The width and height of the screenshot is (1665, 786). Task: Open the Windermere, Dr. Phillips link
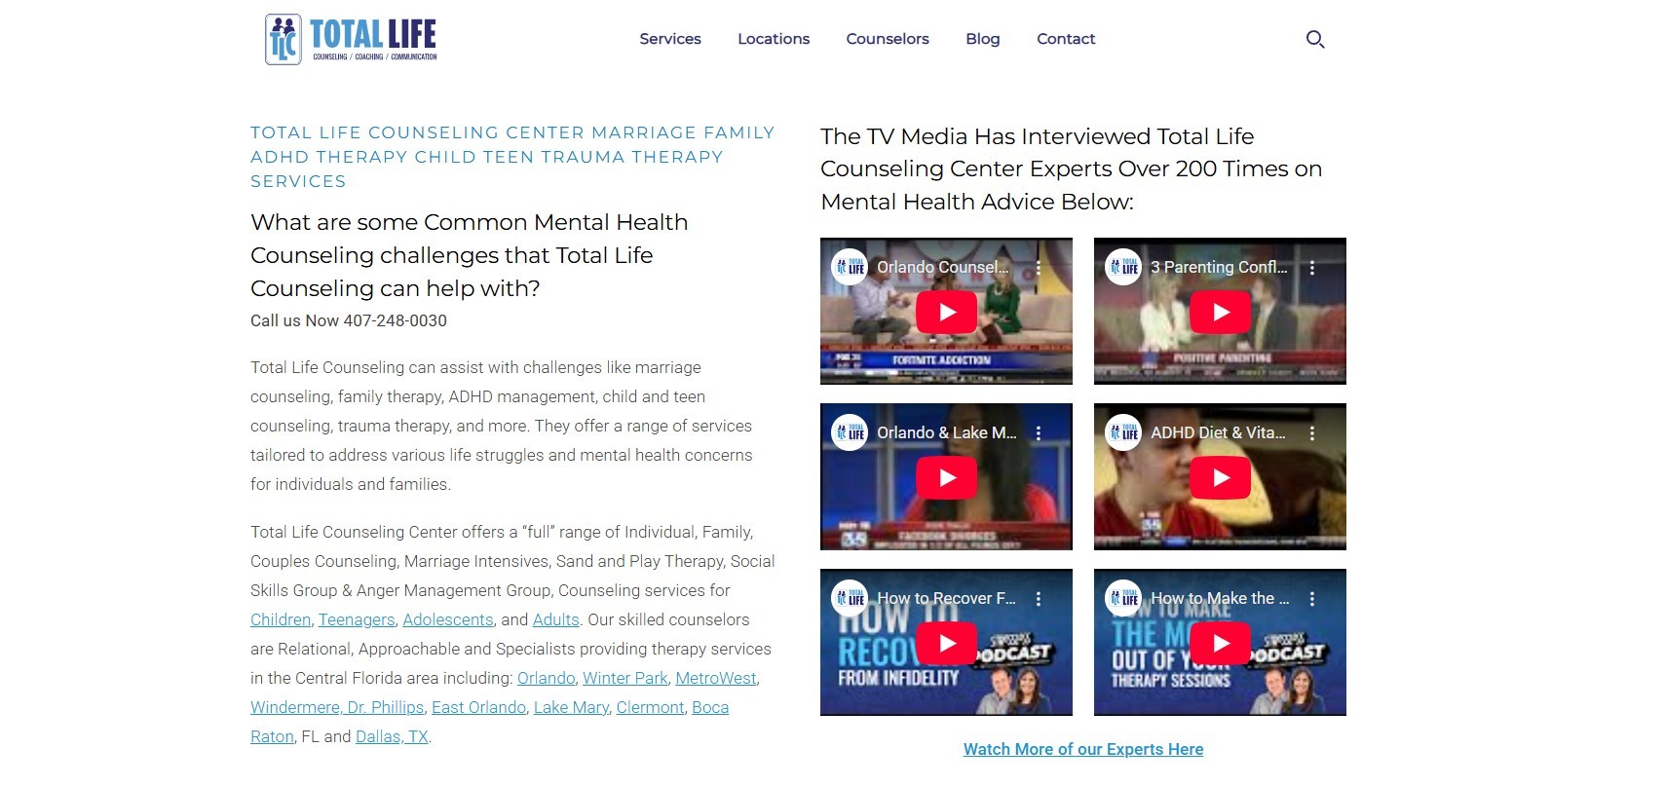(x=337, y=707)
